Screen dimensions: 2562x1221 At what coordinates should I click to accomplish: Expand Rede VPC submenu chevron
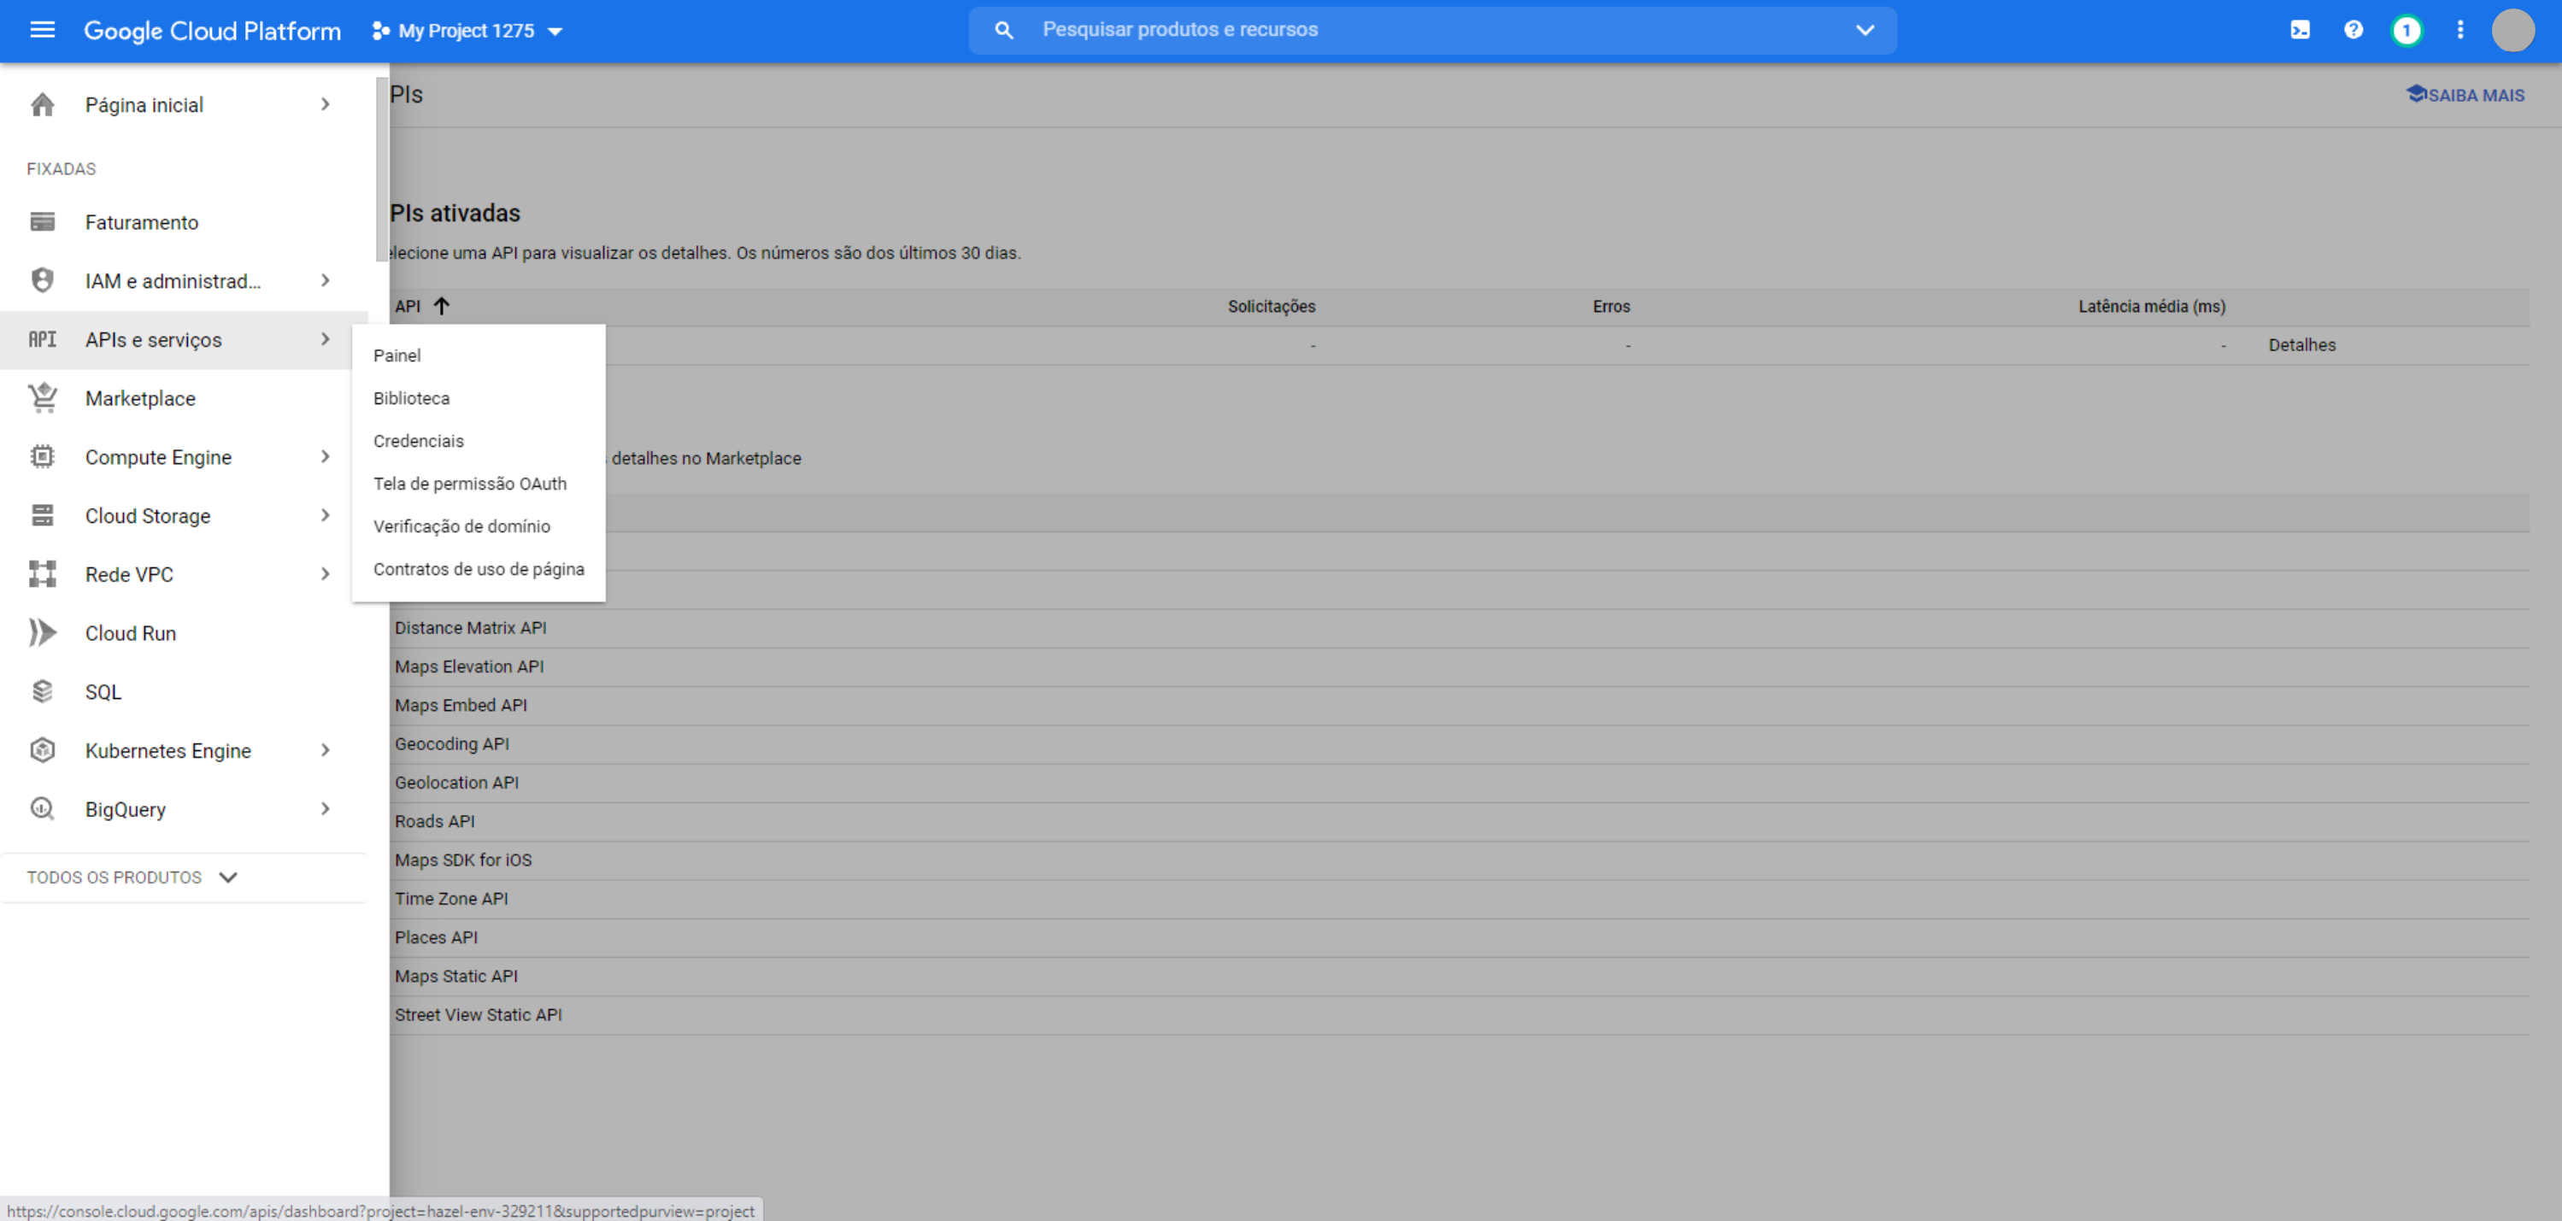click(x=326, y=573)
